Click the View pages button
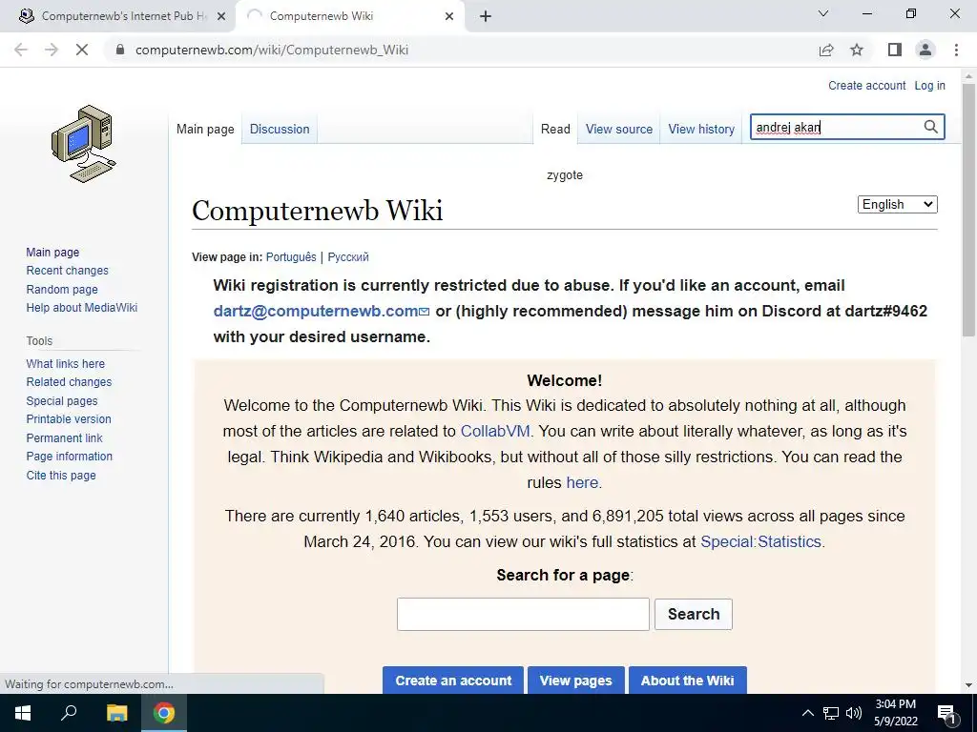This screenshot has height=732, width=977. [x=575, y=681]
